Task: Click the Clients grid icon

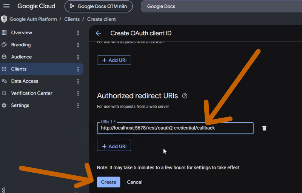Action: pos(4,69)
